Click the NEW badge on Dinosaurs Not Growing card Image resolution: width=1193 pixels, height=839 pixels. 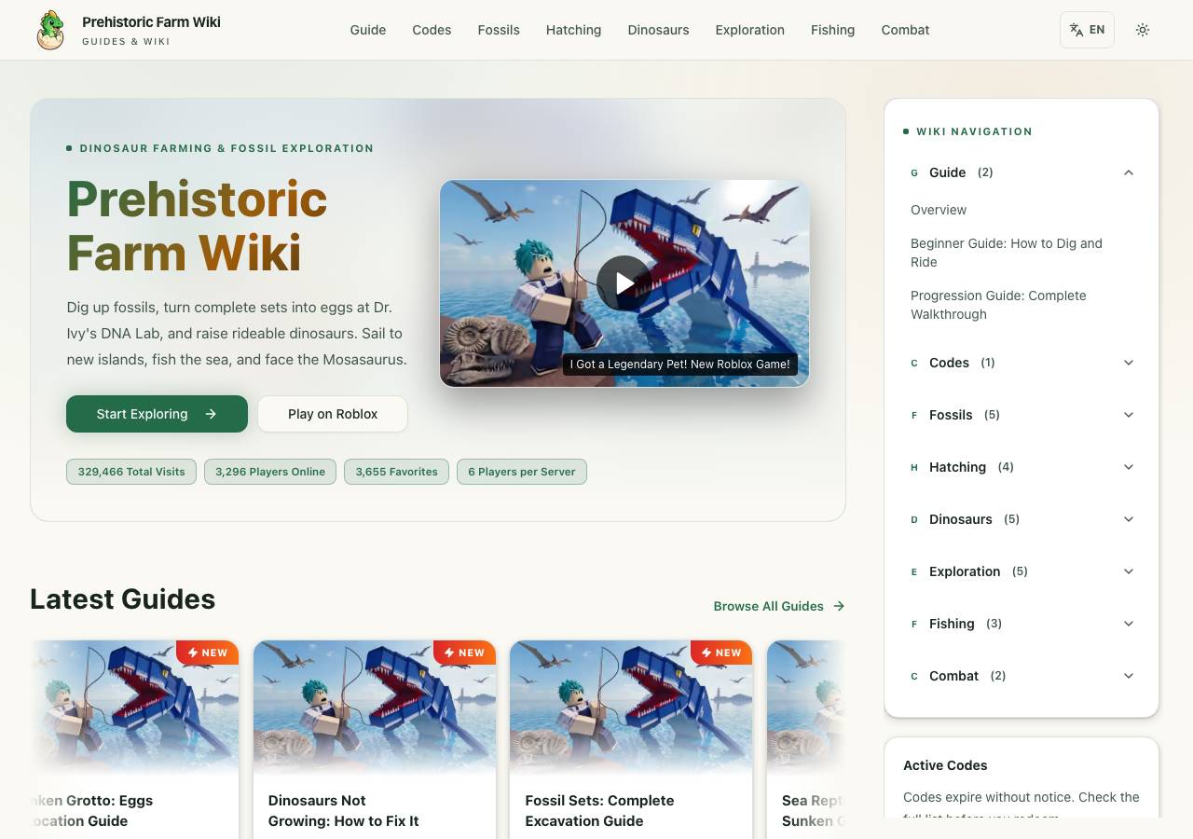click(x=464, y=653)
